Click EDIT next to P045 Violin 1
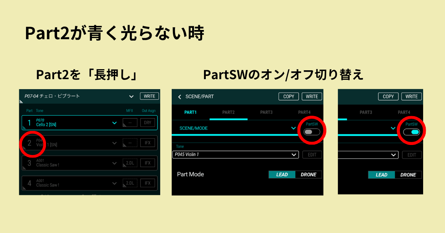445x233 pixels. (312, 155)
